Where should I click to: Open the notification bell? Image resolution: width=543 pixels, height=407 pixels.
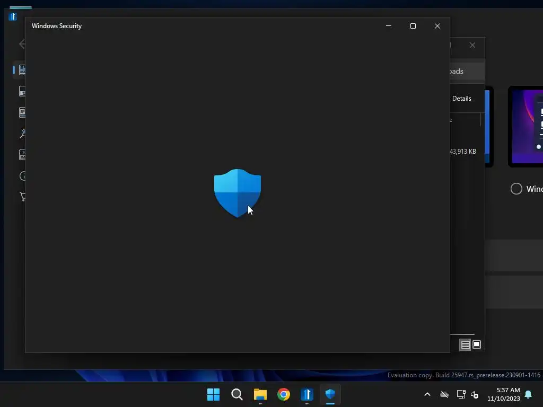[x=529, y=394]
